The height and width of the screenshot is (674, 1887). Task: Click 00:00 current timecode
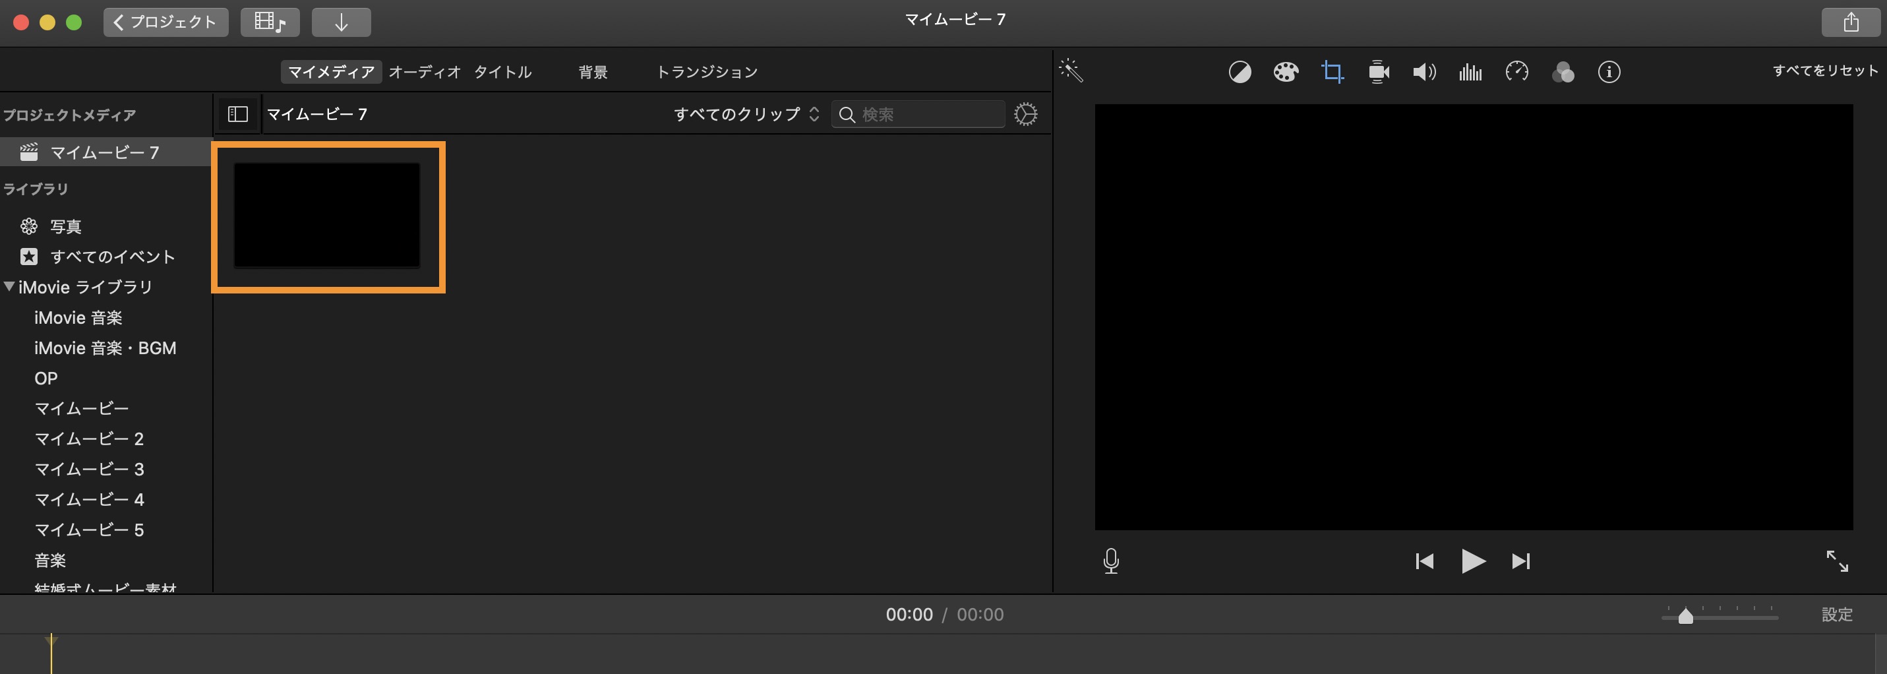click(909, 615)
